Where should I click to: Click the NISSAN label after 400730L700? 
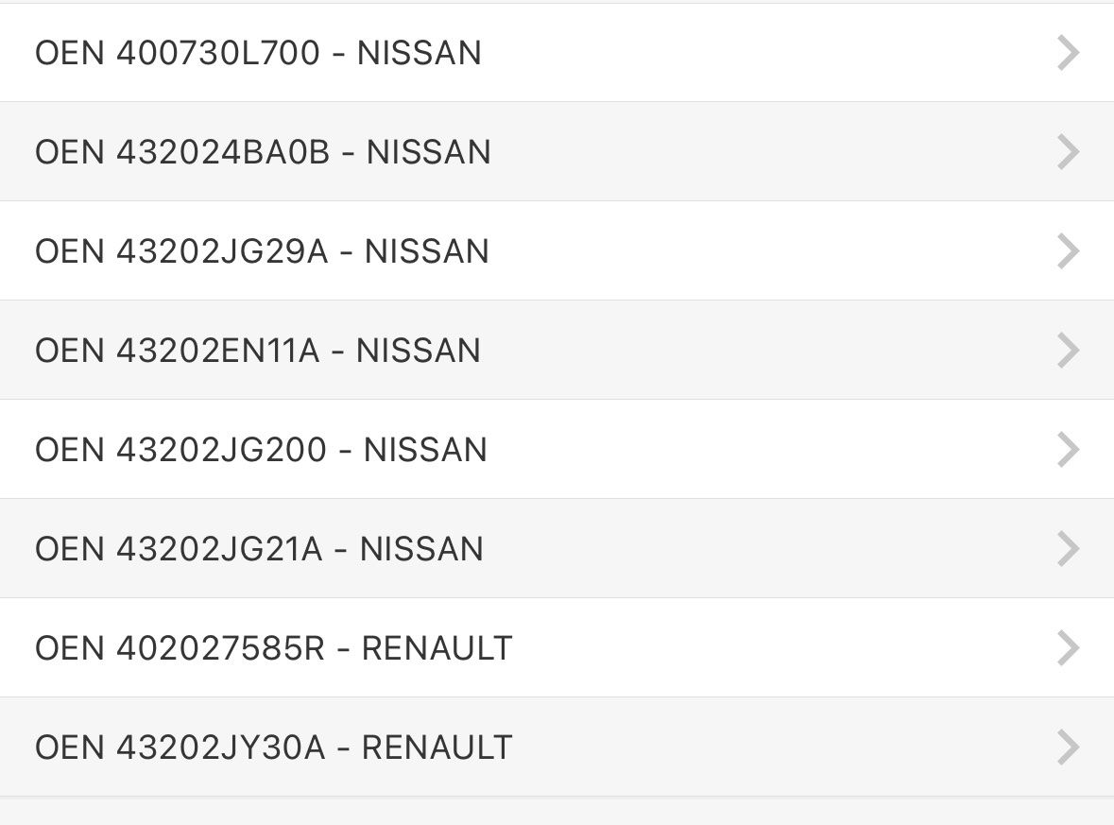tap(419, 53)
